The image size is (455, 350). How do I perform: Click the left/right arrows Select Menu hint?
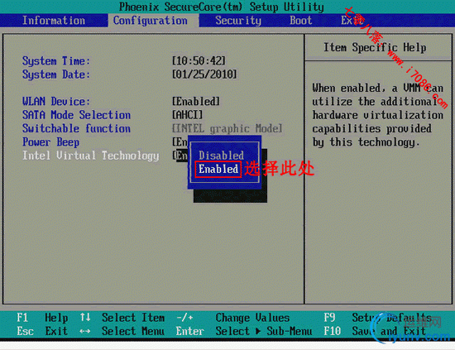(122, 331)
